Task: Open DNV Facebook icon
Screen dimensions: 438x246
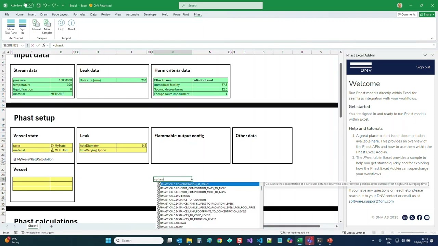Action: (x=420, y=218)
